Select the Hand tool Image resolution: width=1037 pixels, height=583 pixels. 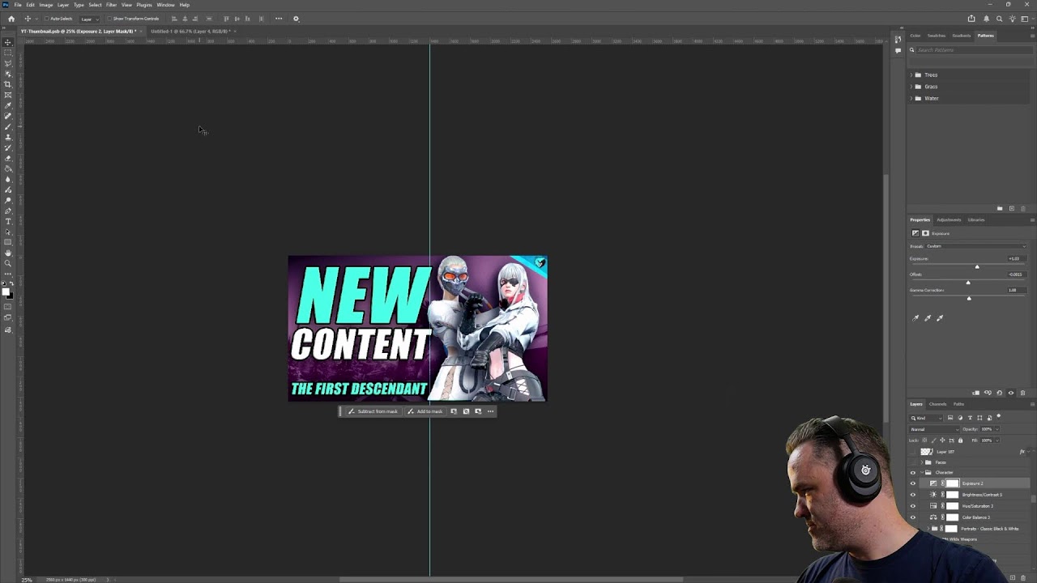(x=8, y=253)
